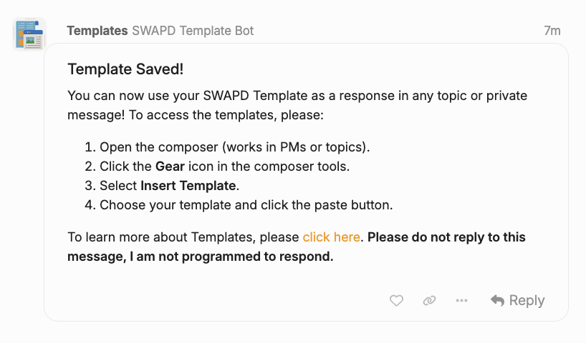Click "To learn more about Templates" text

coord(183,237)
